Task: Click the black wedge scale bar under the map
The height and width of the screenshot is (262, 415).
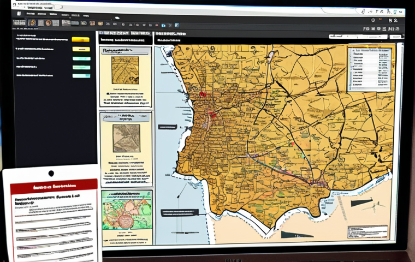Action: [296, 235]
